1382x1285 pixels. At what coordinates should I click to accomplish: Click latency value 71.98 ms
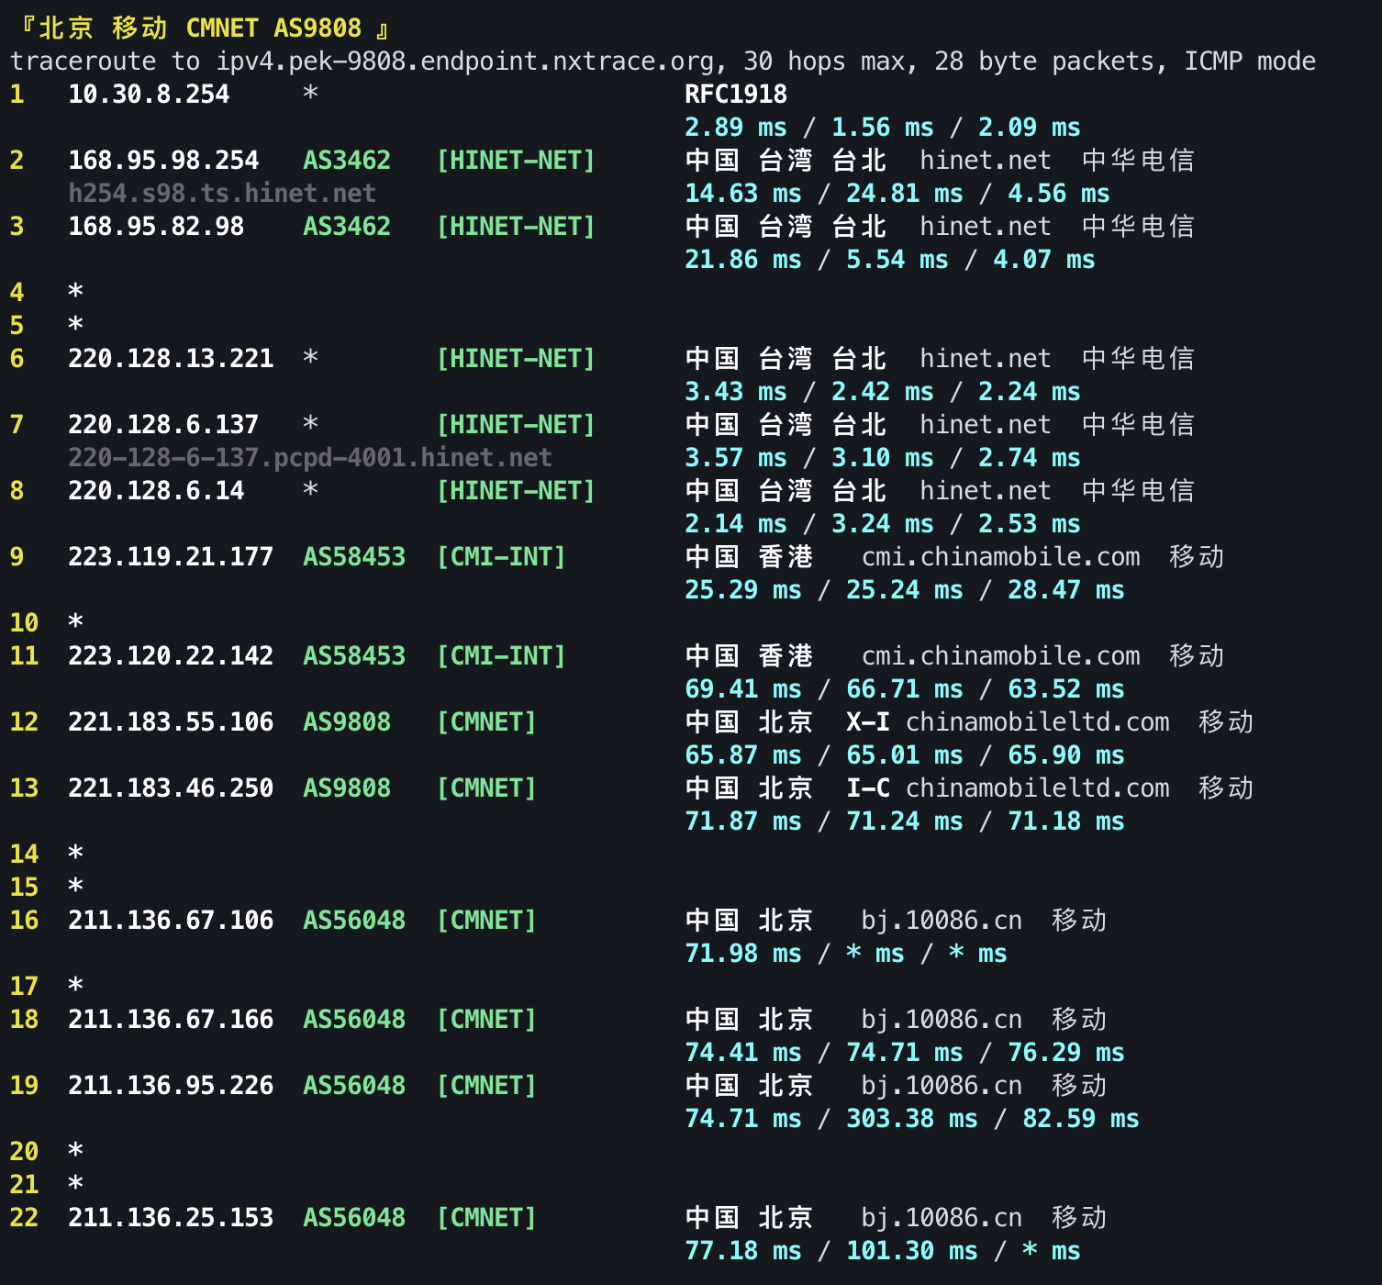pos(743,954)
